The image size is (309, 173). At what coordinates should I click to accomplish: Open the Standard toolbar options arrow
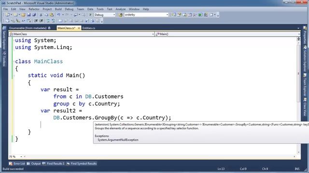[218, 15]
